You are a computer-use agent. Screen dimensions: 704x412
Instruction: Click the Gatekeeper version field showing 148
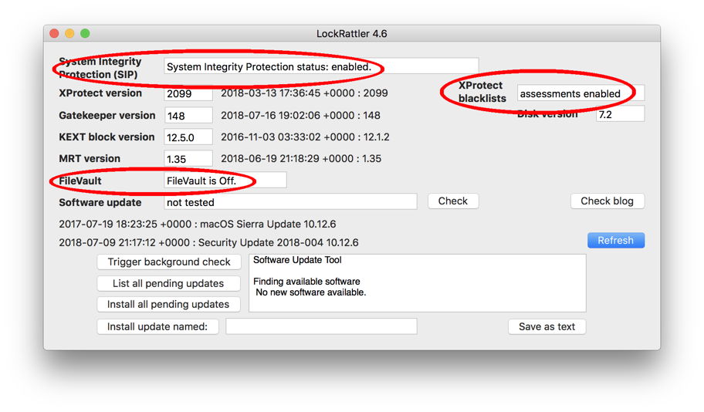pos(188,116)
